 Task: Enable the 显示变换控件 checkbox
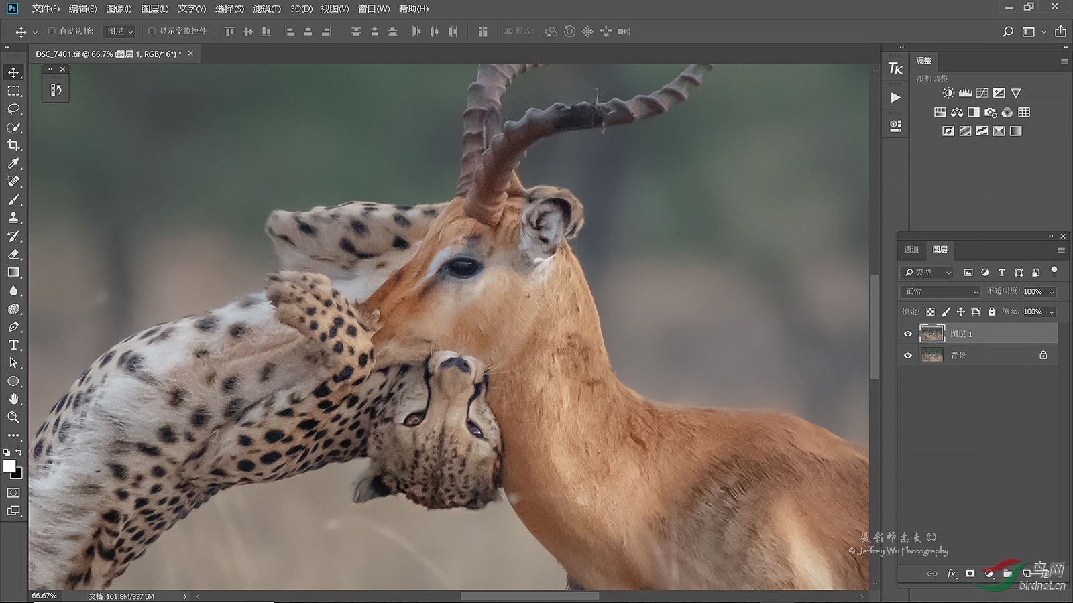tap(152, 31)
